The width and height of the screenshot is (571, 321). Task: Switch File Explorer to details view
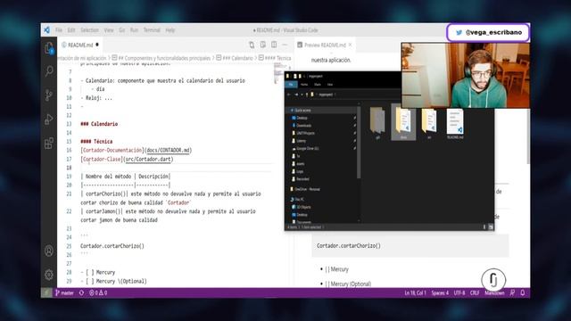(x=484, y=227)
